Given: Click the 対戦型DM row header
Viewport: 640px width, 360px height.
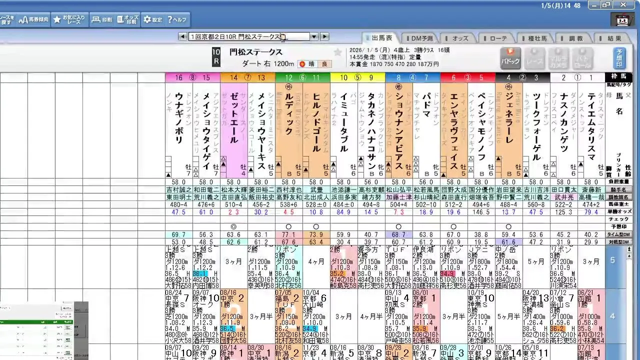Looking at the screenshot, I should point(618,242).
